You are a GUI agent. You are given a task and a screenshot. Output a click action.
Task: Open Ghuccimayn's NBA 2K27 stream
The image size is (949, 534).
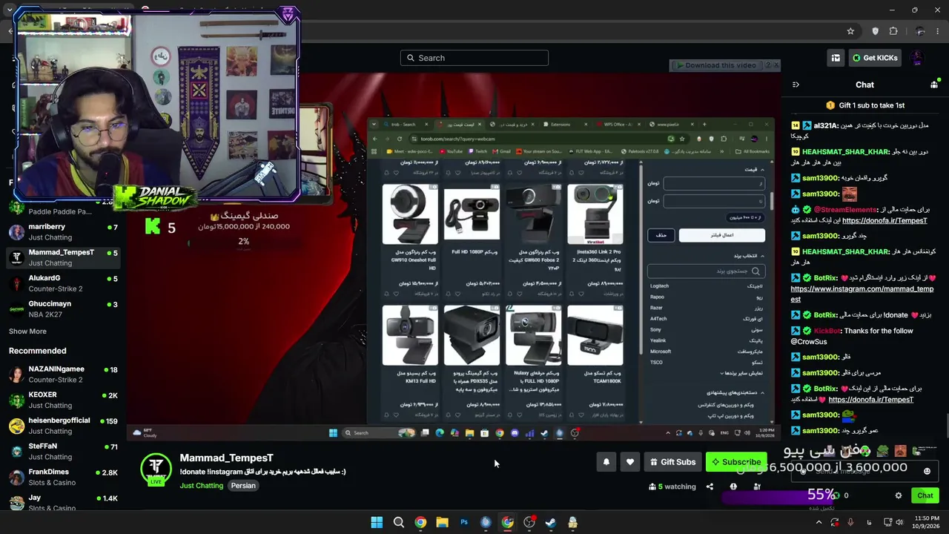pos(62,309)
